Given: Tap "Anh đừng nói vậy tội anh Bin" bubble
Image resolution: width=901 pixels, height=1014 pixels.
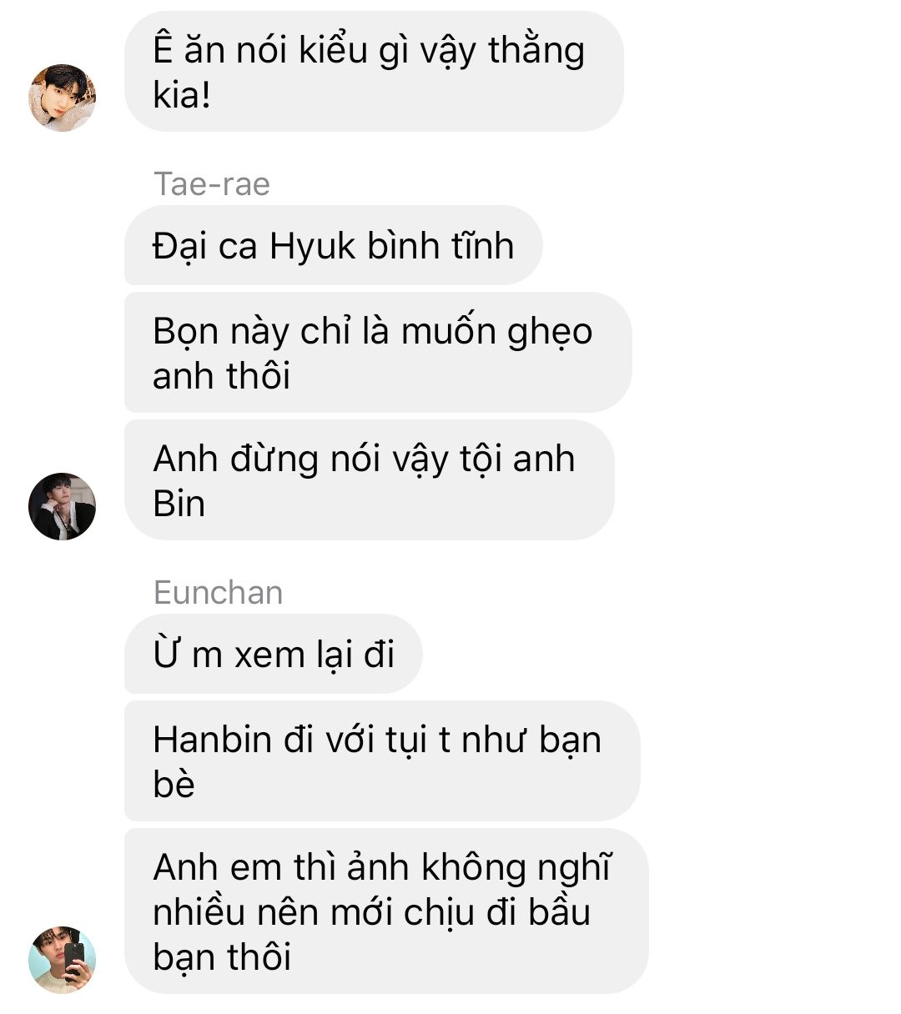Looking at the screenshot, I should pos(370,480).
